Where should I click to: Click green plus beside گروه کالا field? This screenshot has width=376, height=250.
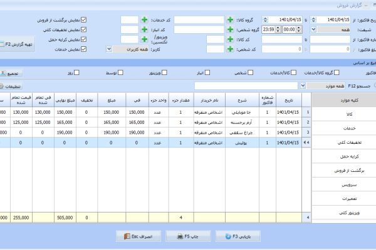230,19
